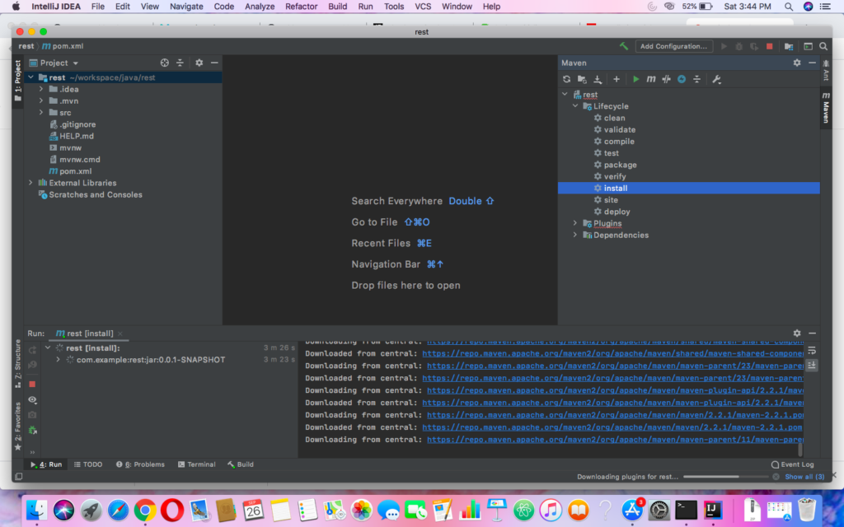Collapse all in Maven panel toolbar

pos(696,79)
